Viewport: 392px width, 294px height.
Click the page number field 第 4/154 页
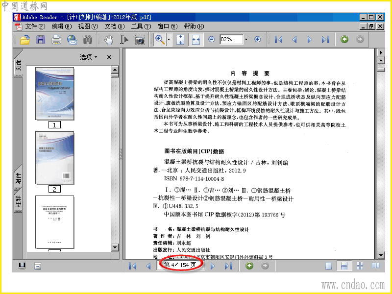click(x=180, y=265)
